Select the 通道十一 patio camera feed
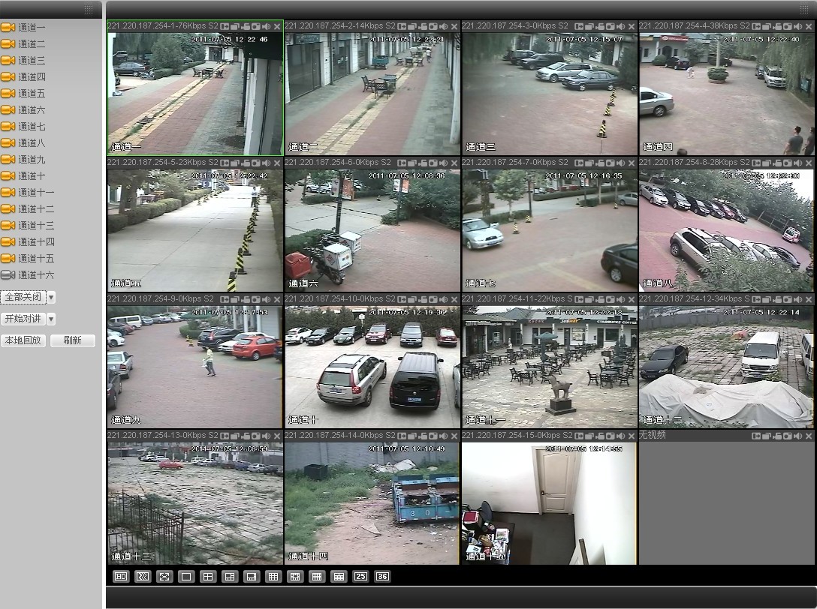The width and height of the screenshot is (817, 609). tap(549, 367)
